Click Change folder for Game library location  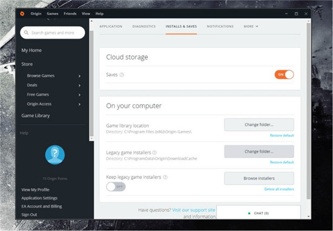[259, 125]
